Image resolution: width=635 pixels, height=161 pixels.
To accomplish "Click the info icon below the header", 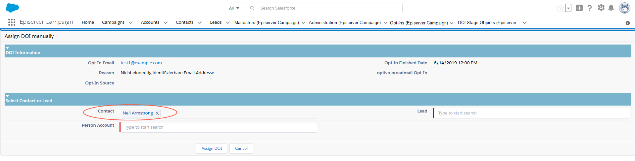I will (x=627, y=23).
